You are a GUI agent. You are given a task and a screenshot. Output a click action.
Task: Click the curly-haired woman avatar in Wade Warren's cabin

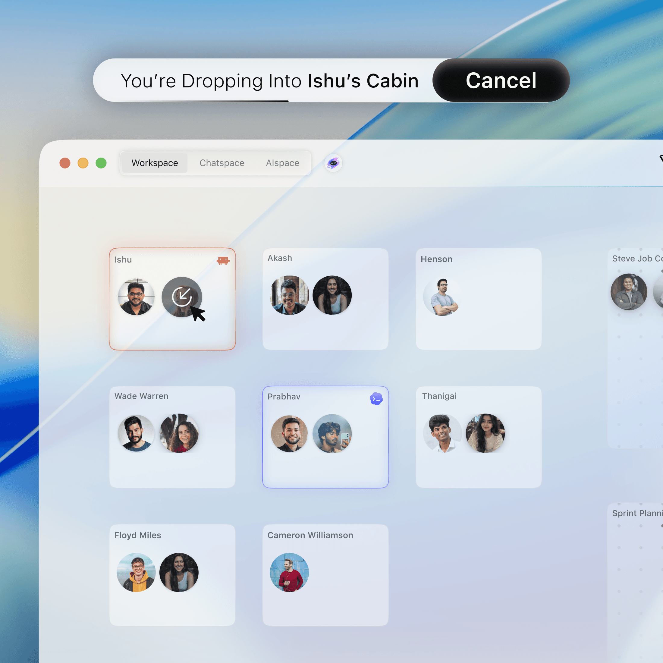(179, 433)
